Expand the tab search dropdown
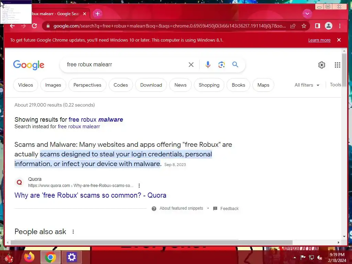This screenshot has height=264, width=352. click(307, 14)
